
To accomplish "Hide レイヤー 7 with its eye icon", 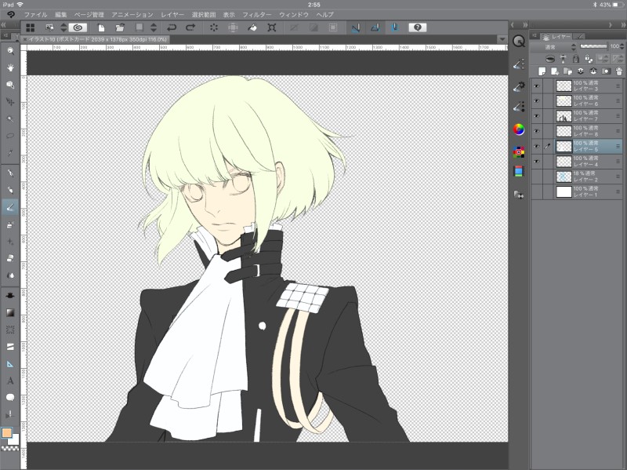I will [537, 116].
